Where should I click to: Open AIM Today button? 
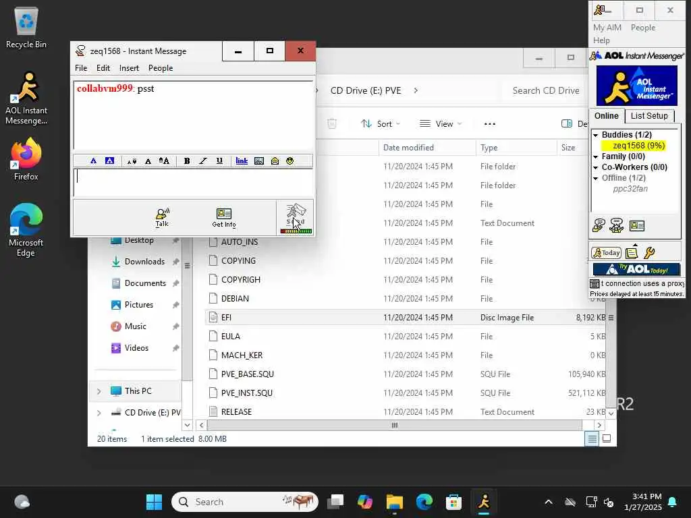[x=606, y=253]
